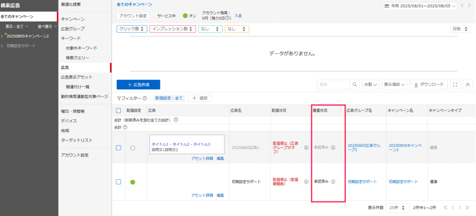Open the インプレッション数 metric dropdown
Viewport: 476px width, 216px height.
coord(173,29)
